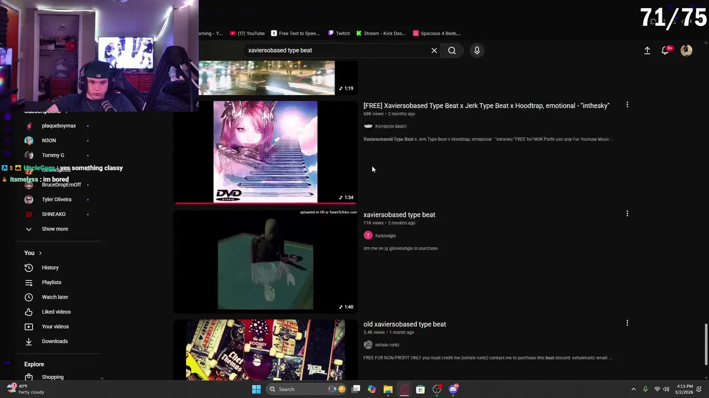This screenshot has width=709, height=398.
Task: Open the Create upload icon
Action: click(x=647, y=50)
